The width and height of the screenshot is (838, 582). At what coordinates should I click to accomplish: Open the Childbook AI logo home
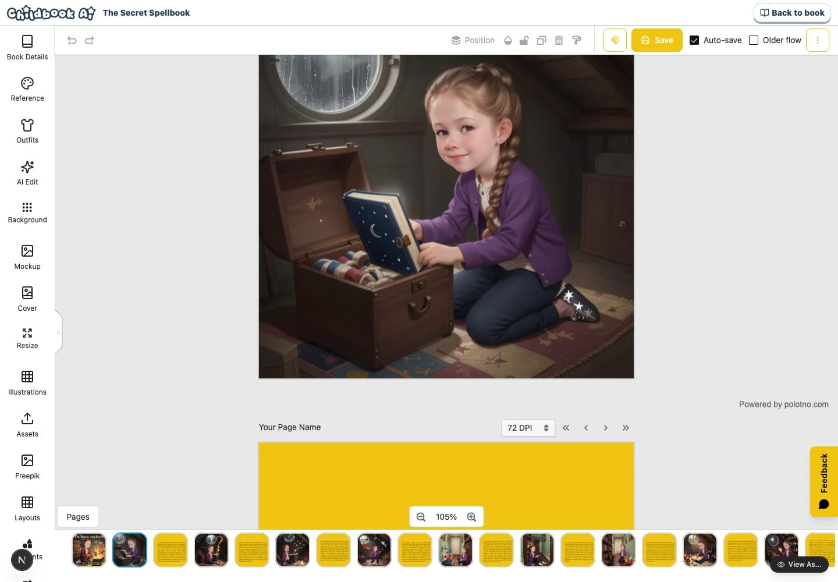coord(51,13)
